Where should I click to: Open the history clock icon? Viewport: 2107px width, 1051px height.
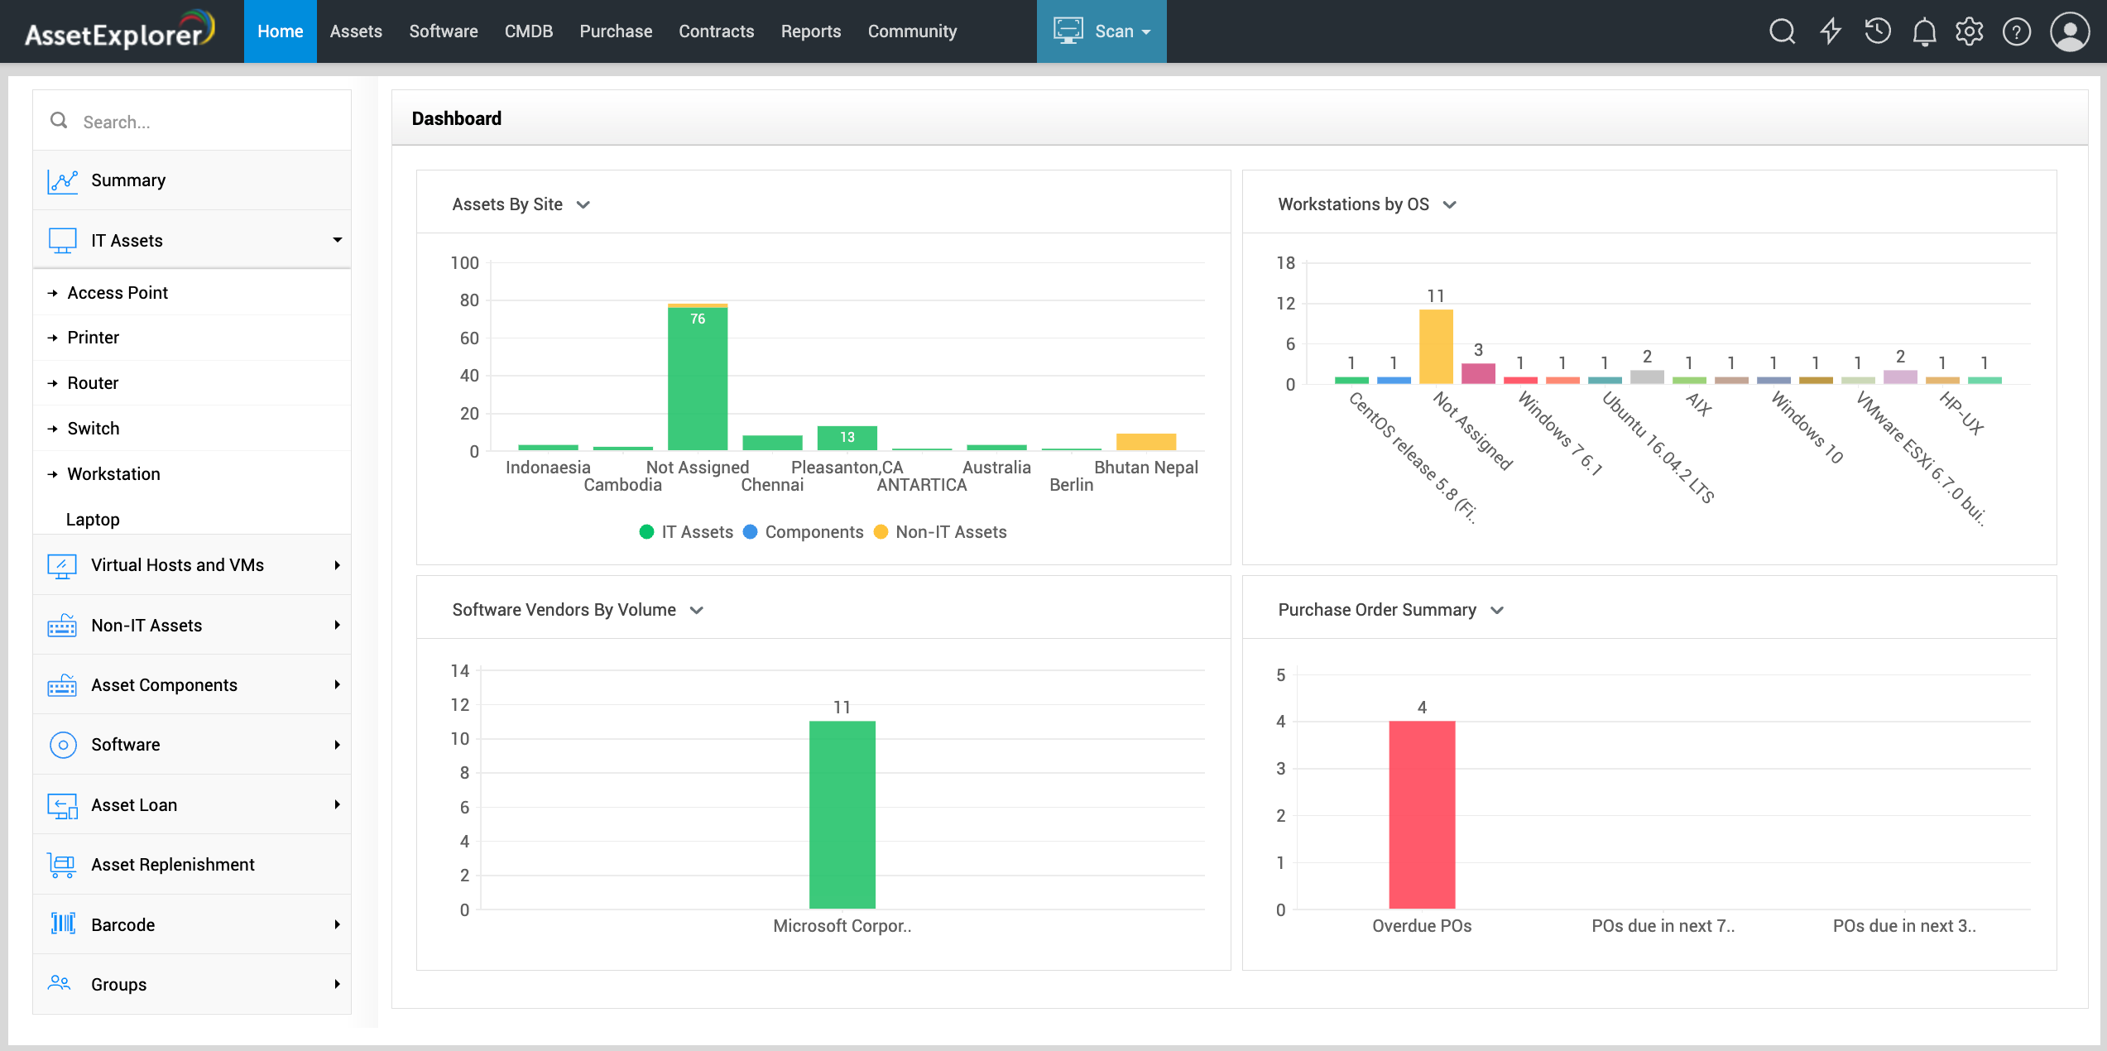click(x=1877, y=31)
